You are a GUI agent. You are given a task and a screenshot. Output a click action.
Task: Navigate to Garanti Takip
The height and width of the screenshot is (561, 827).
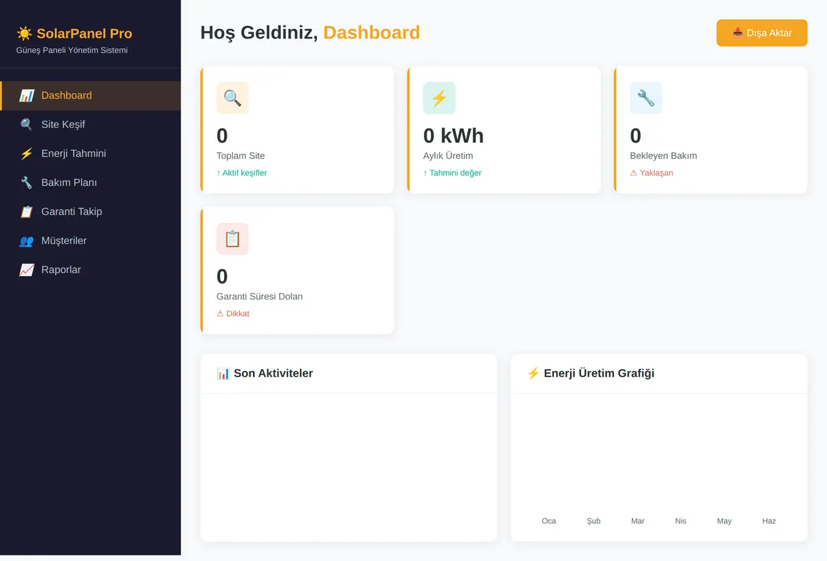[90, 211]
